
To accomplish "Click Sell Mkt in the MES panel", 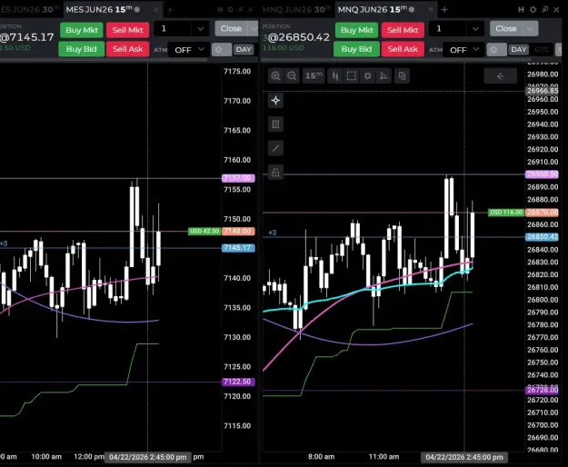I will [127, 30].
